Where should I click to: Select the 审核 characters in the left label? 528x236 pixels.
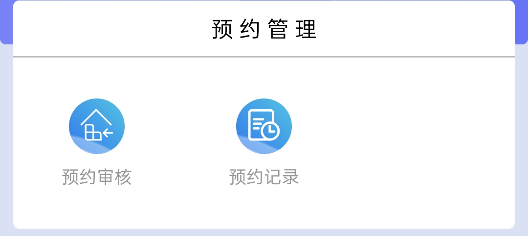click(114, 177)
